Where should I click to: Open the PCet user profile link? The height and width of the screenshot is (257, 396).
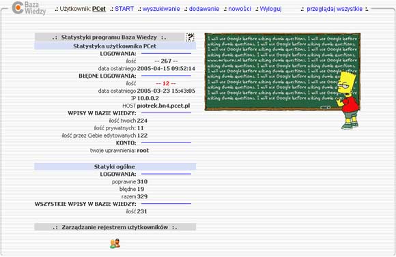[x=99, y=9]
